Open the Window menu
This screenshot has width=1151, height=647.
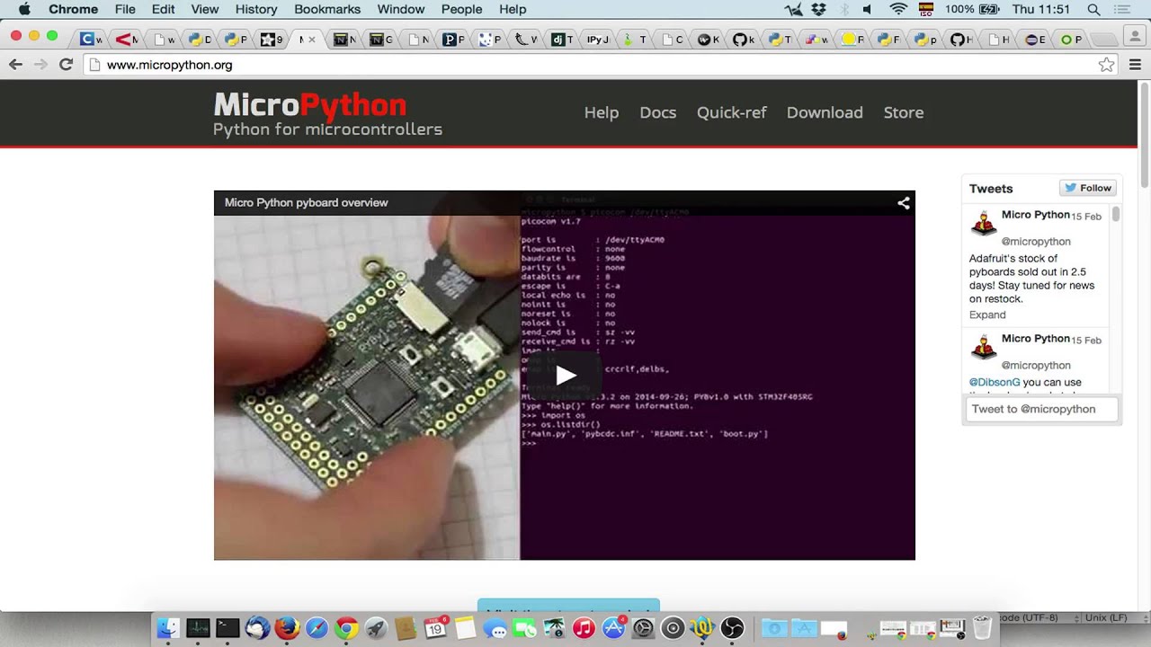(401, 9)
